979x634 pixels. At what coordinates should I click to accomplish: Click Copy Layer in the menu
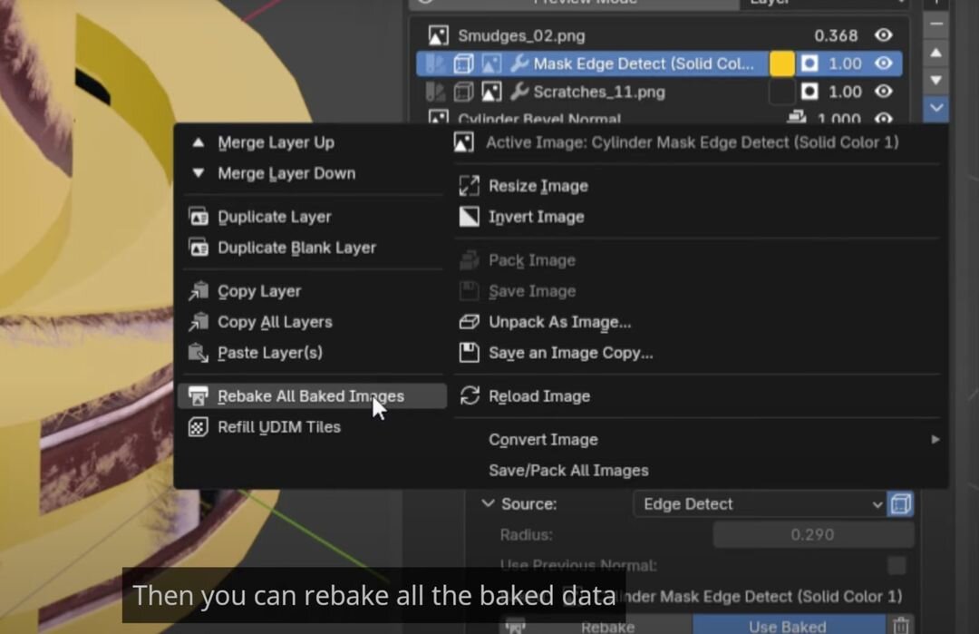point(313,291)
